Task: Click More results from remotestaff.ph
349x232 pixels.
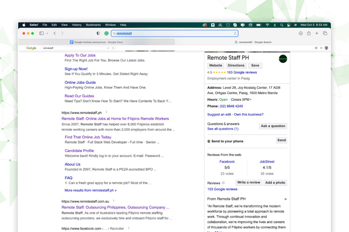Action: pyautogui.click(x=90, y=190)
